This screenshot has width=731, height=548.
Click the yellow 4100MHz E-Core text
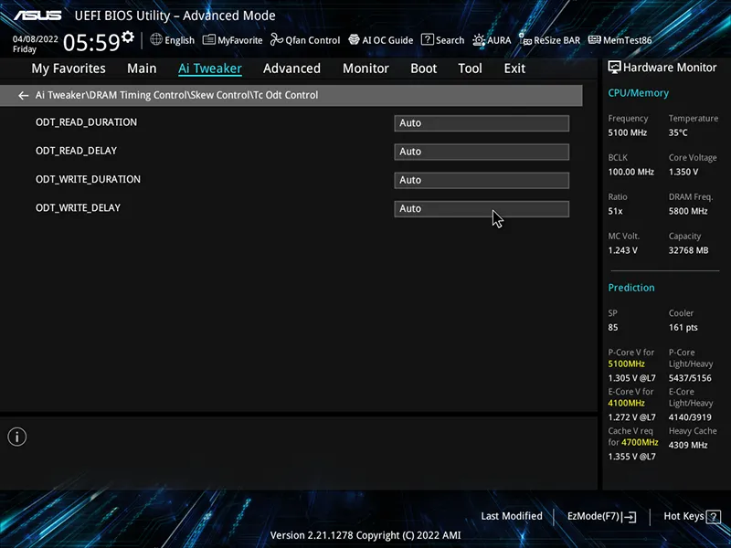[626, 403]
